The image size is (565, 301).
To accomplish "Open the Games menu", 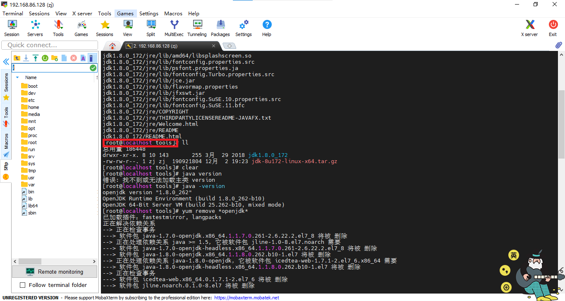I will (x=125, y=13).
